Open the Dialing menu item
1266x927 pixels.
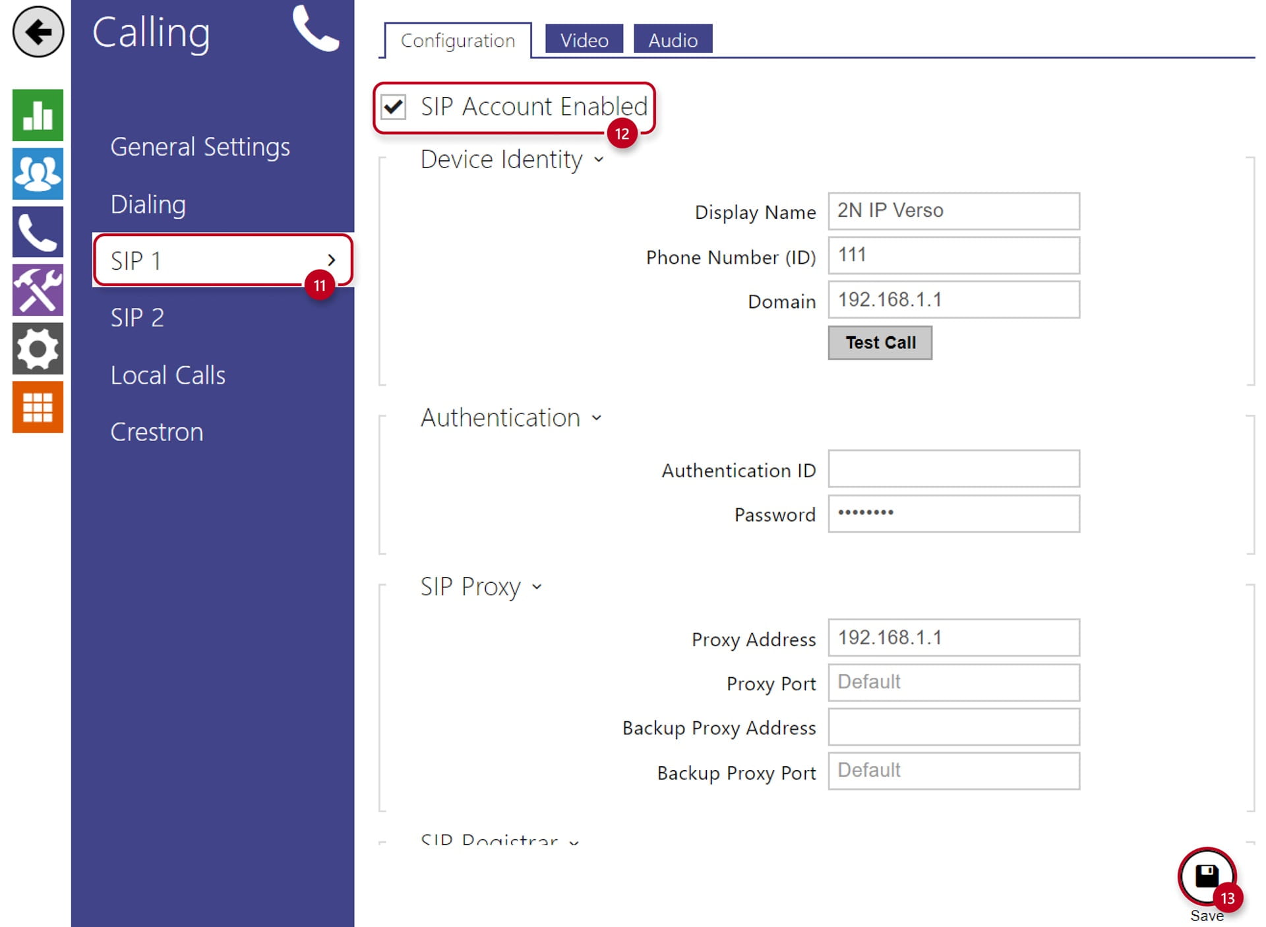148,204
